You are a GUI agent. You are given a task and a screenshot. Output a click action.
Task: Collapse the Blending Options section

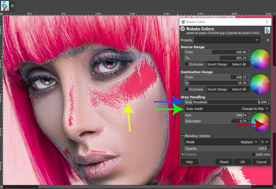click(x=182, y=136)
